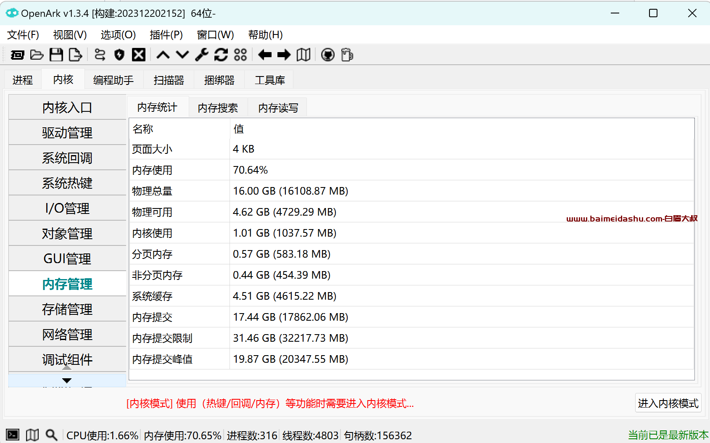Click the export file arrow icon
This screenshot has width=710, height=443.
coord(75,55)
